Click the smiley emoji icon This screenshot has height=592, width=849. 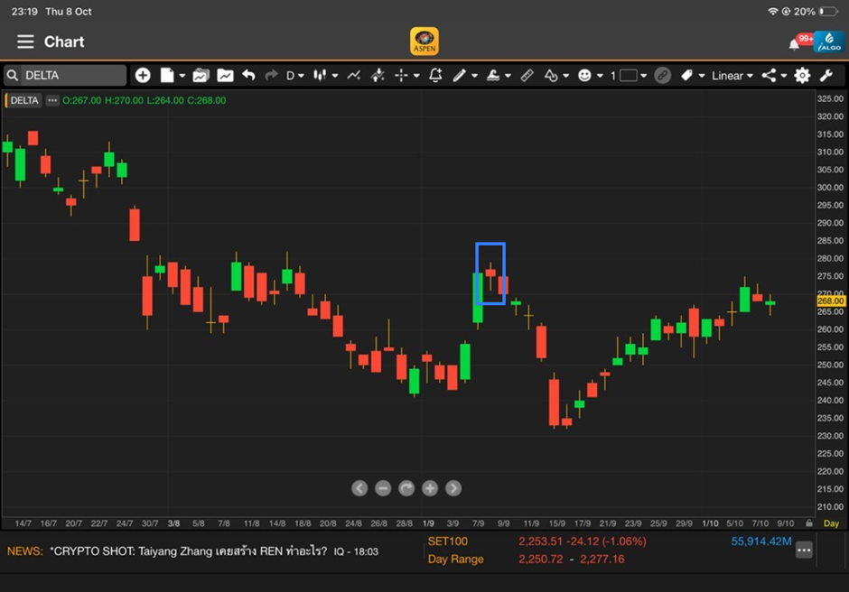click(x=584, y=75)
